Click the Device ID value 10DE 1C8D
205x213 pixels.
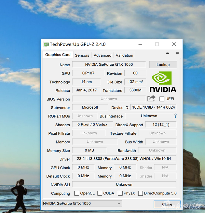pyautogui.click(x=154, y=107)
